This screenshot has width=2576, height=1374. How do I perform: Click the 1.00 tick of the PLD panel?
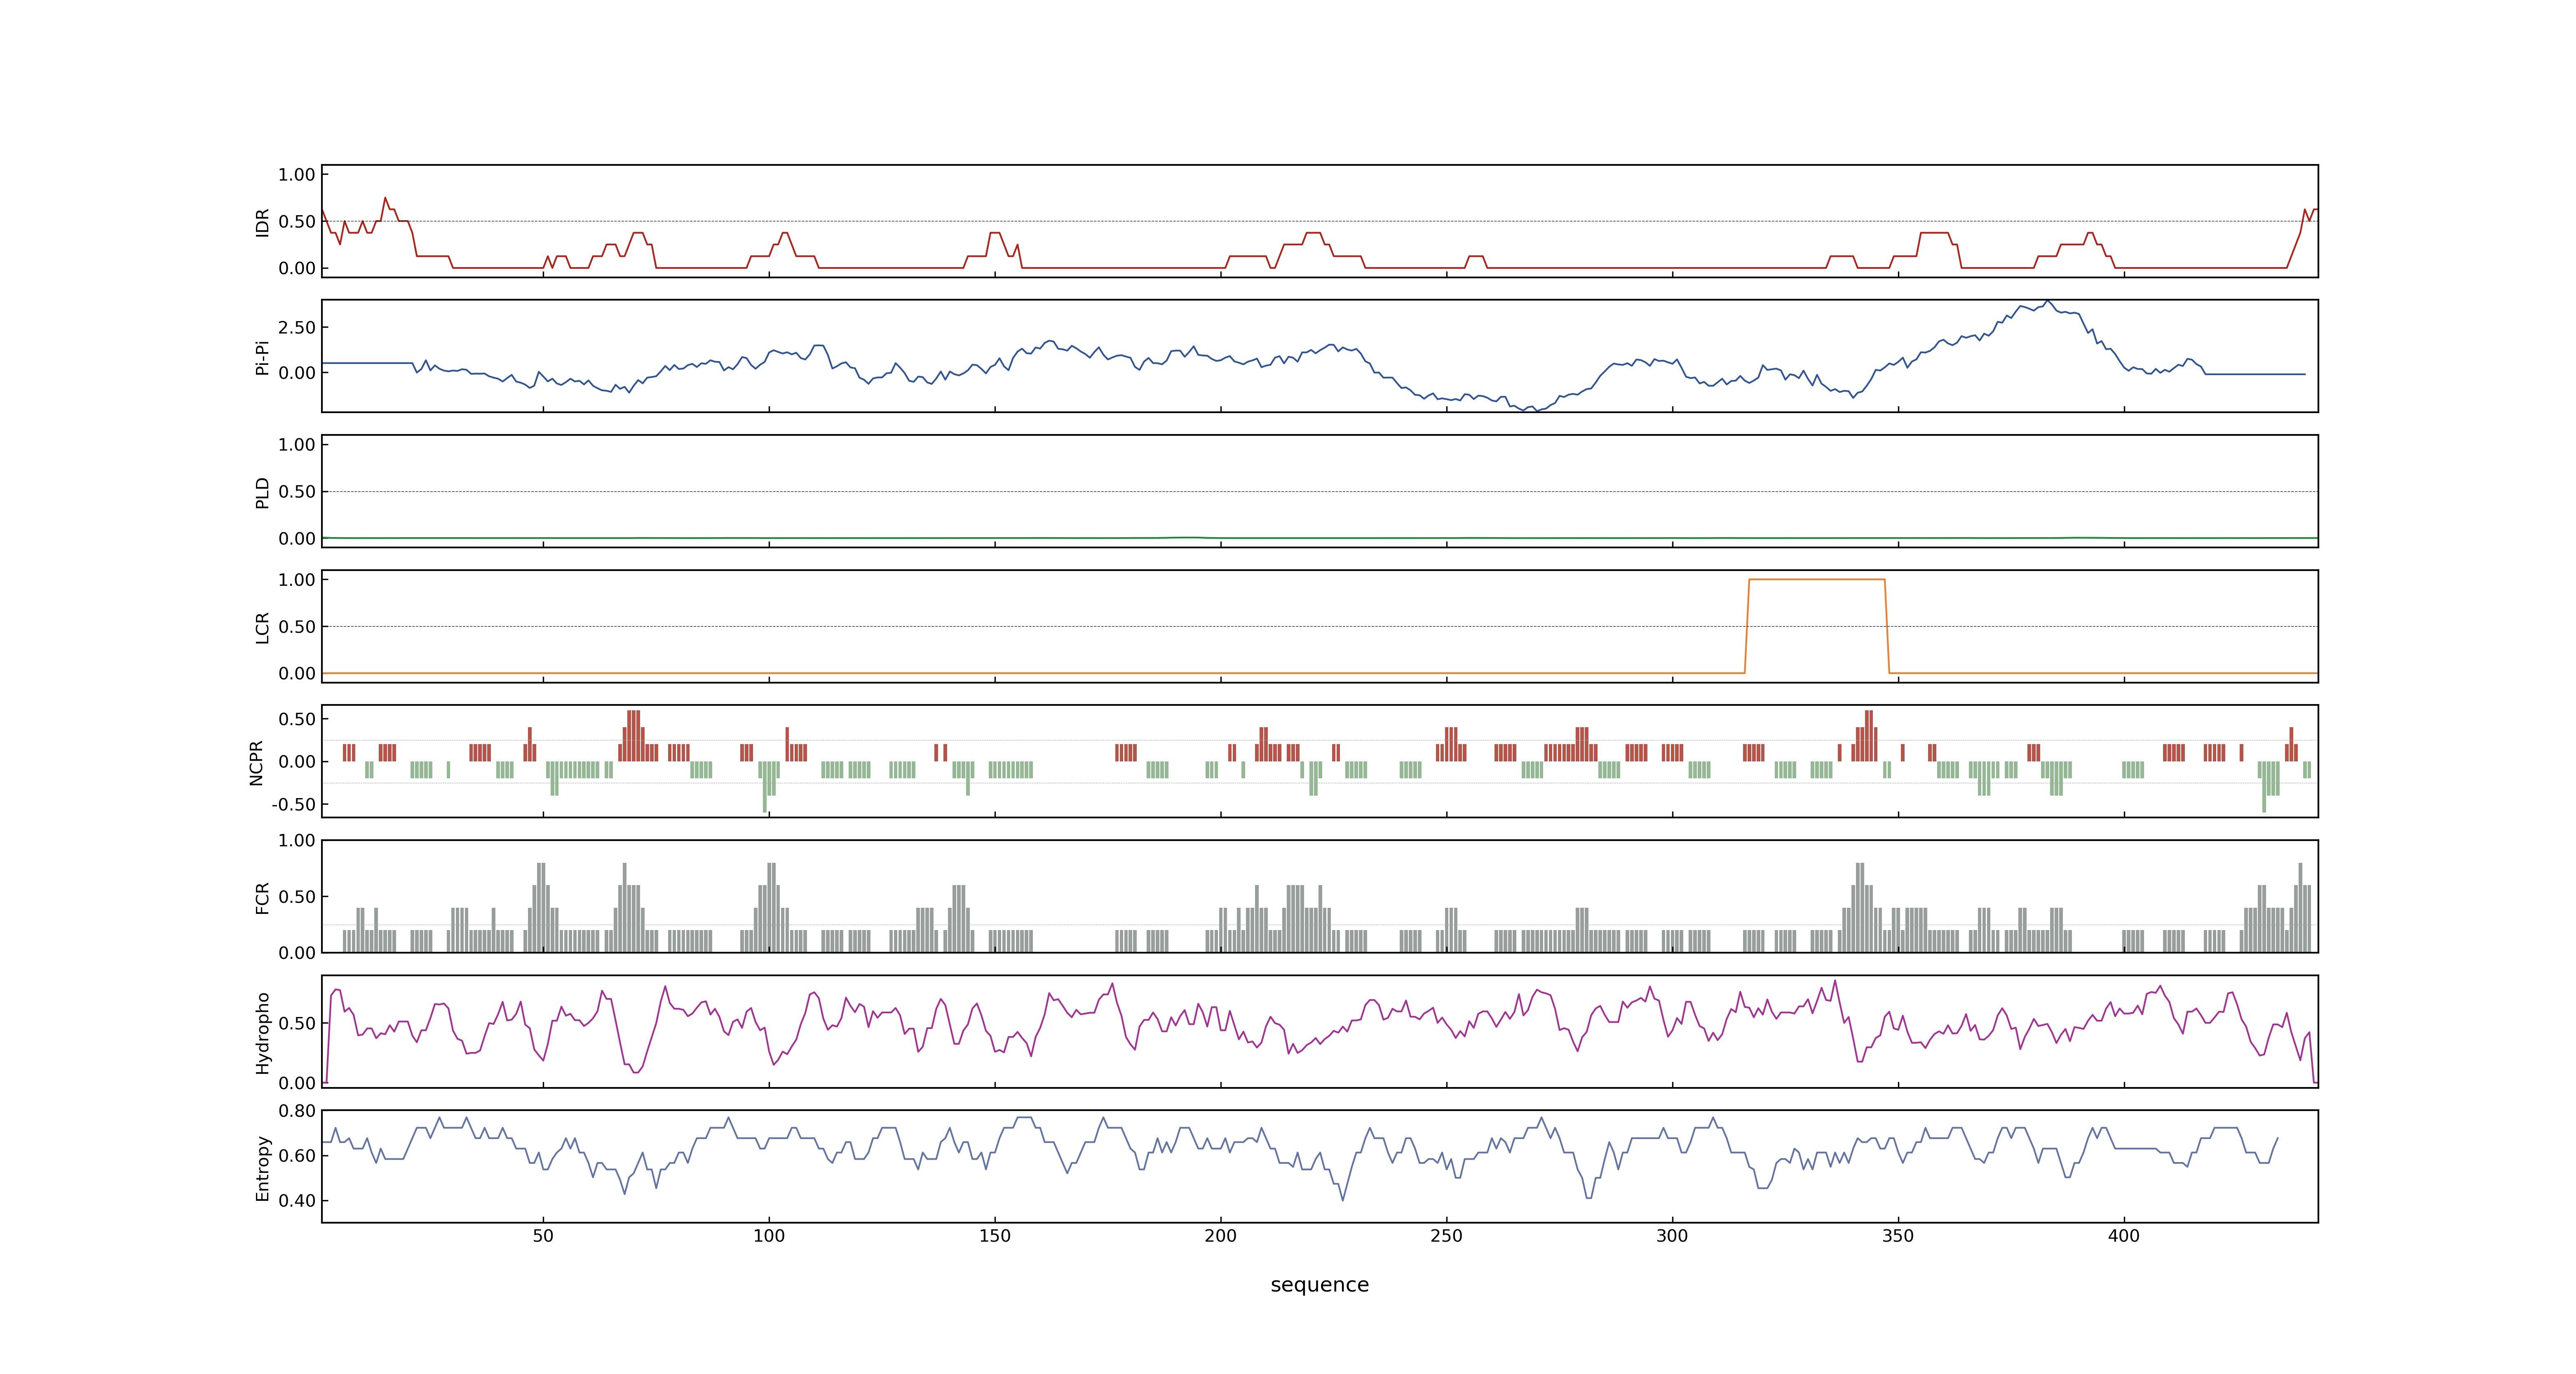(x=297, y=445)
